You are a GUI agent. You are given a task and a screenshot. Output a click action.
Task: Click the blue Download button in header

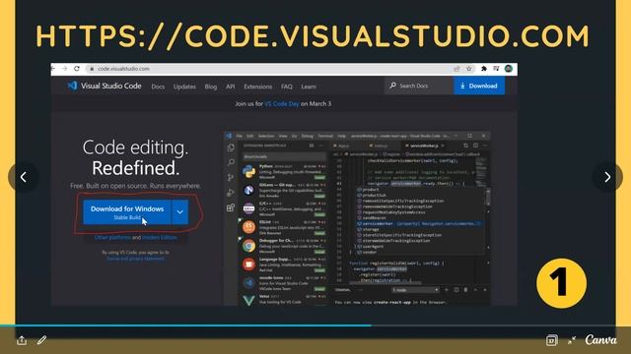(479, 86)
